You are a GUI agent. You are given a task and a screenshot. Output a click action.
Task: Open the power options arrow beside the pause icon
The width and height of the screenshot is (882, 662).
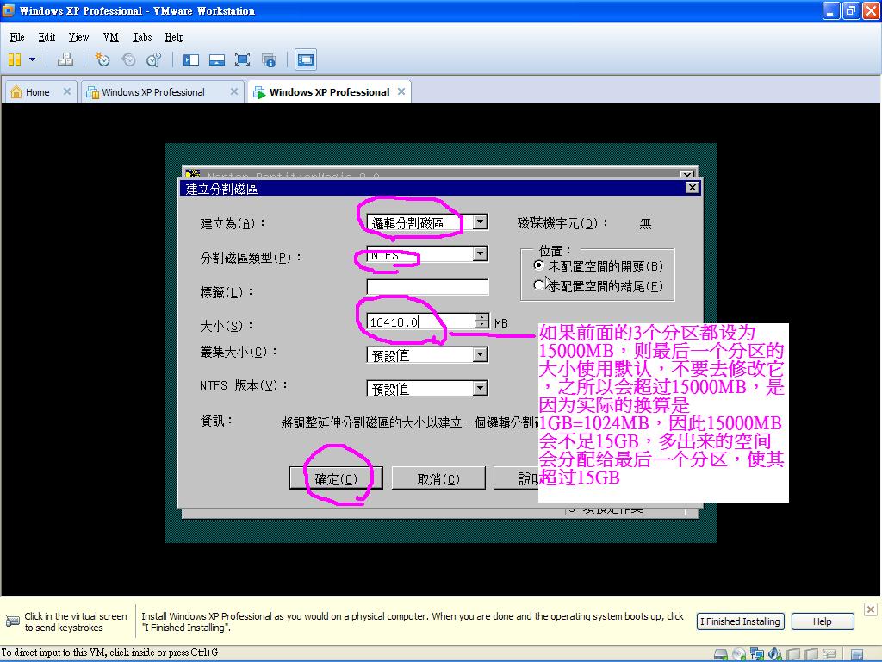pos(32,59)
